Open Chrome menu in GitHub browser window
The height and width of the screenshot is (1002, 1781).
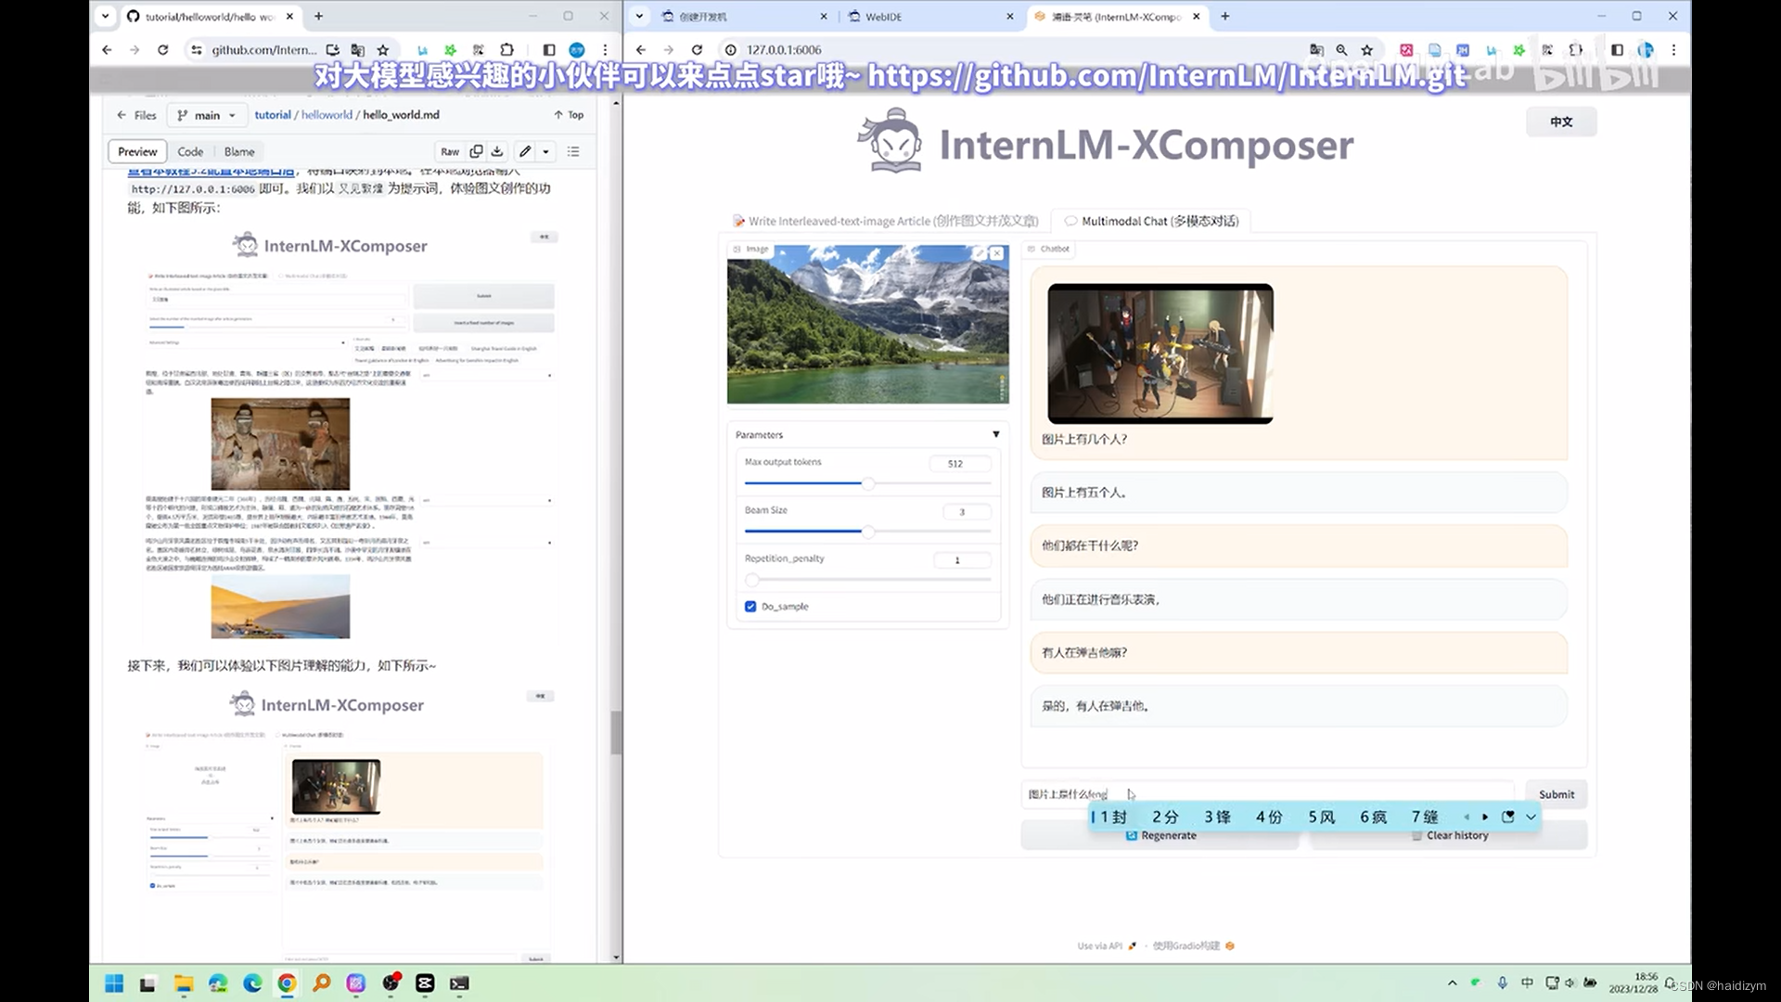point(606,50)
